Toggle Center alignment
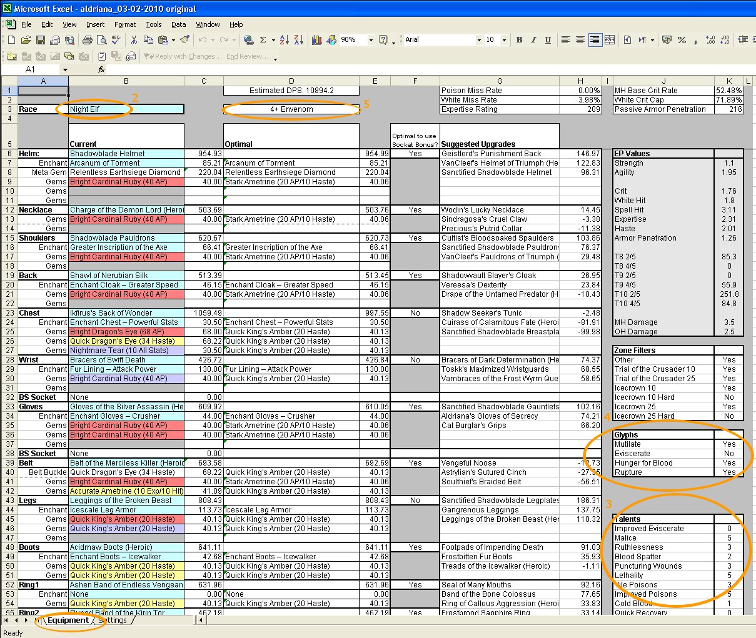756x638 pixels. (580, 40)
